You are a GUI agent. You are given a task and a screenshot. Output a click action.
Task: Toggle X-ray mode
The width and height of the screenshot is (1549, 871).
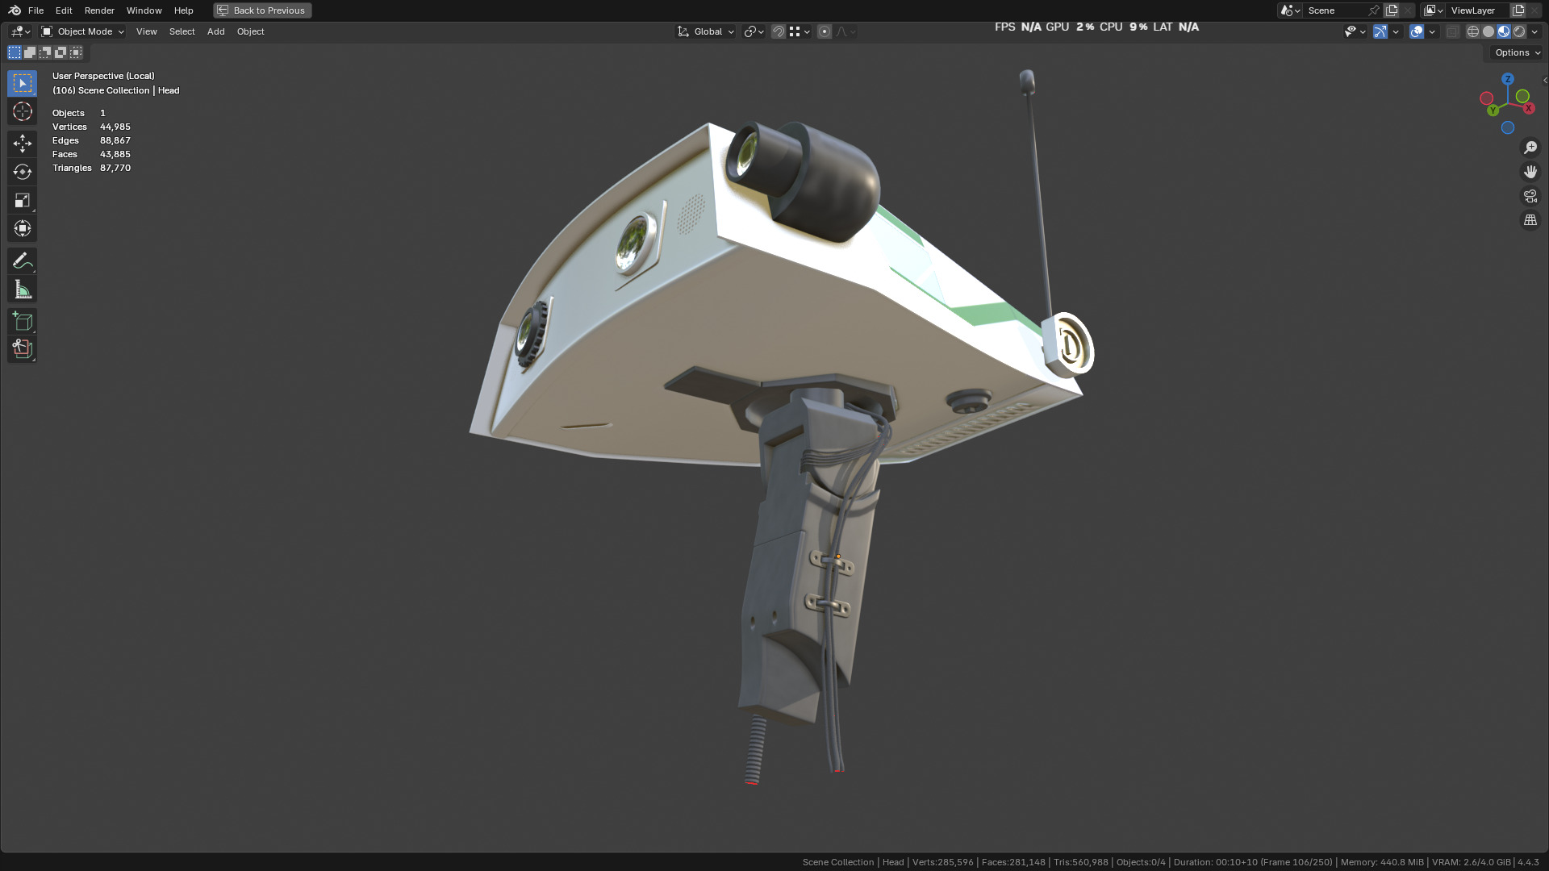click(1452, 31)
